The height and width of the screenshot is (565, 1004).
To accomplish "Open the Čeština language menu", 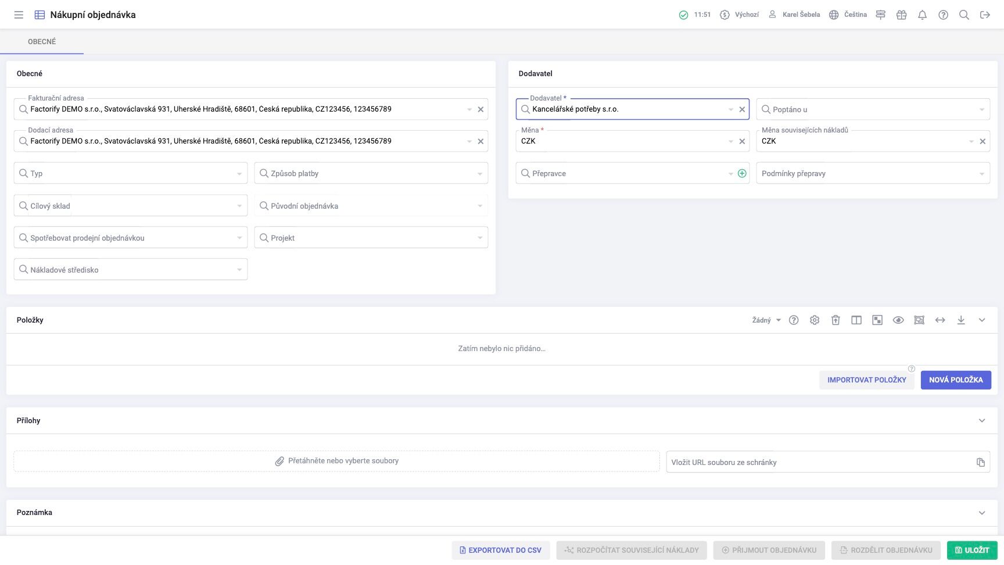I will tap(848, 15).
